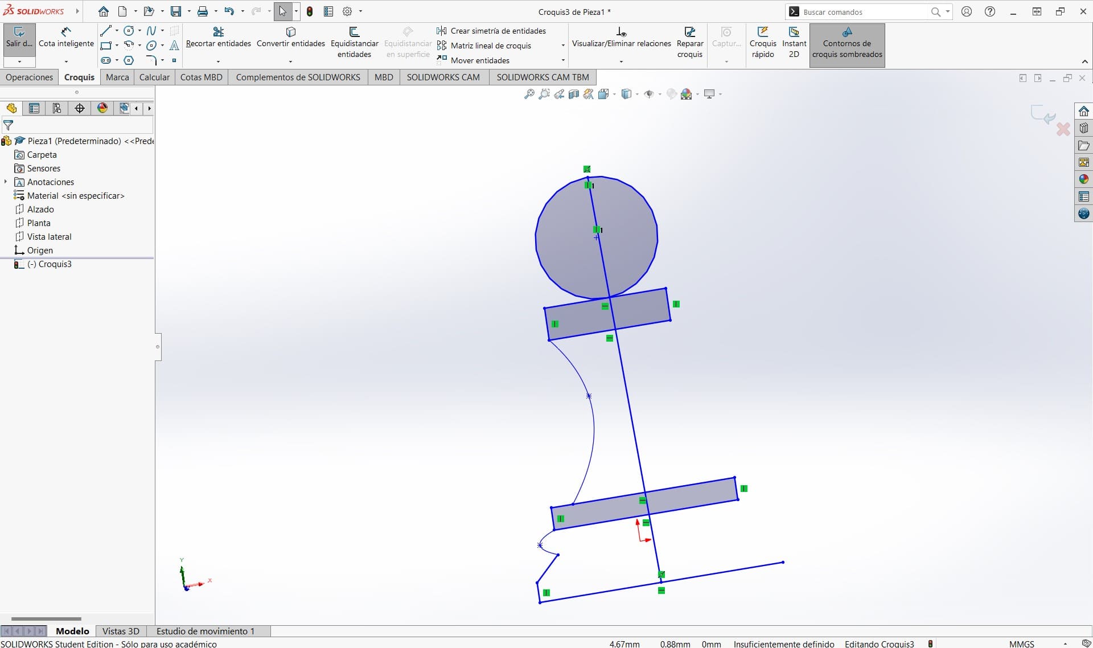Click Mover entidades
The width and height of the screenshot is (1093, 648).
coord(473,60)
